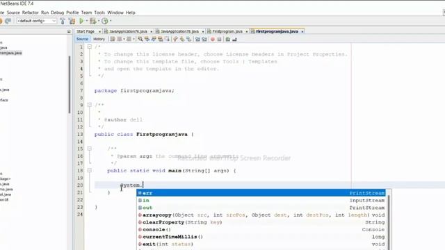Close the Start Page tab
Image resolution: width=445 pixels, height=250 pixels.
(x=99, y=31)
